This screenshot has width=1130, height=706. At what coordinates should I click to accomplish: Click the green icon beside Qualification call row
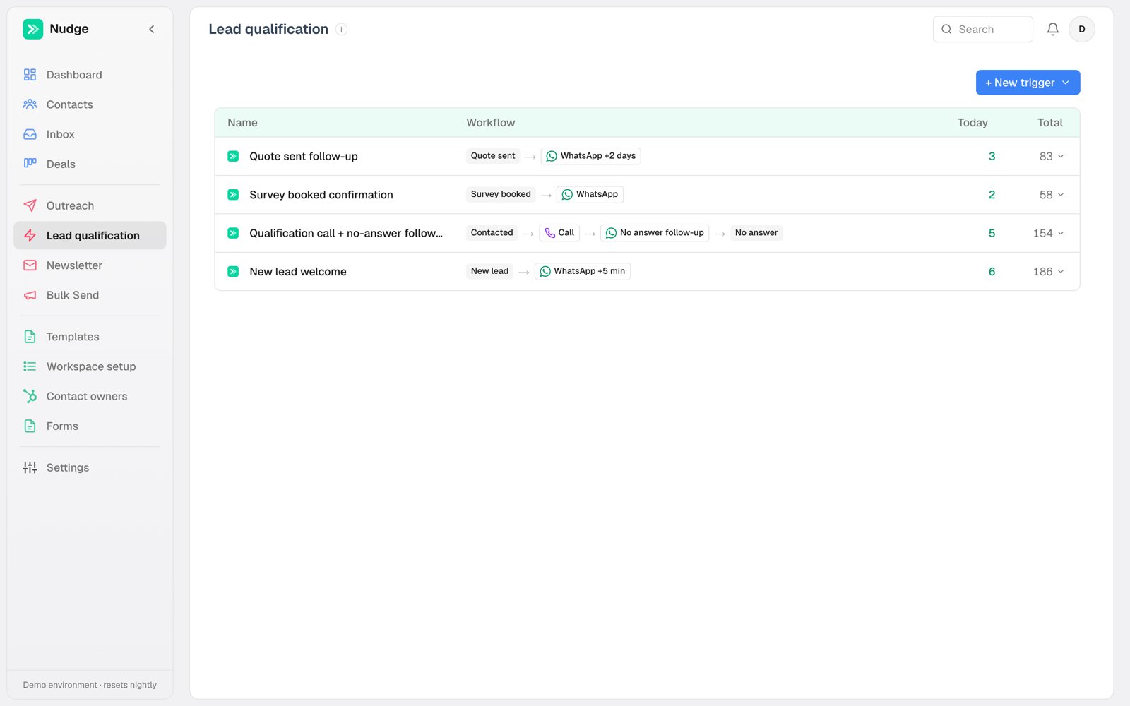233,233
